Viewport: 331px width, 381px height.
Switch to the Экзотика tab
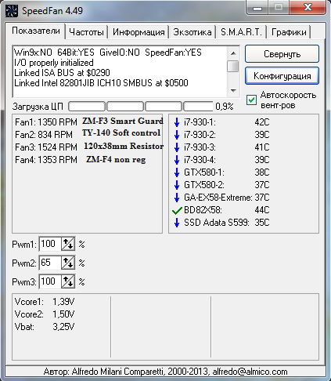192,32
